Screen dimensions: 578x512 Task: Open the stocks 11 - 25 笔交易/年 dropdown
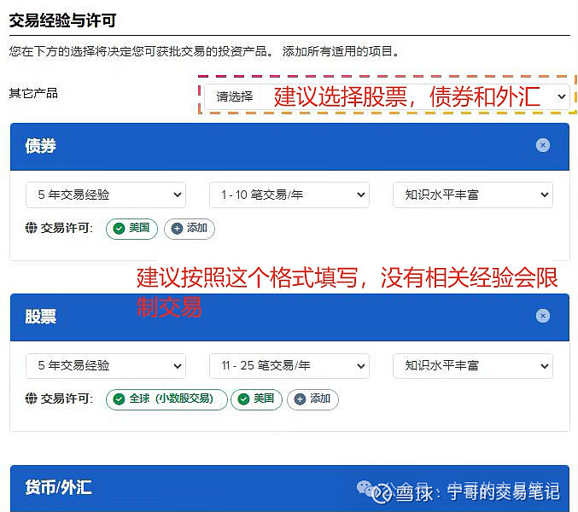(289, 366)
